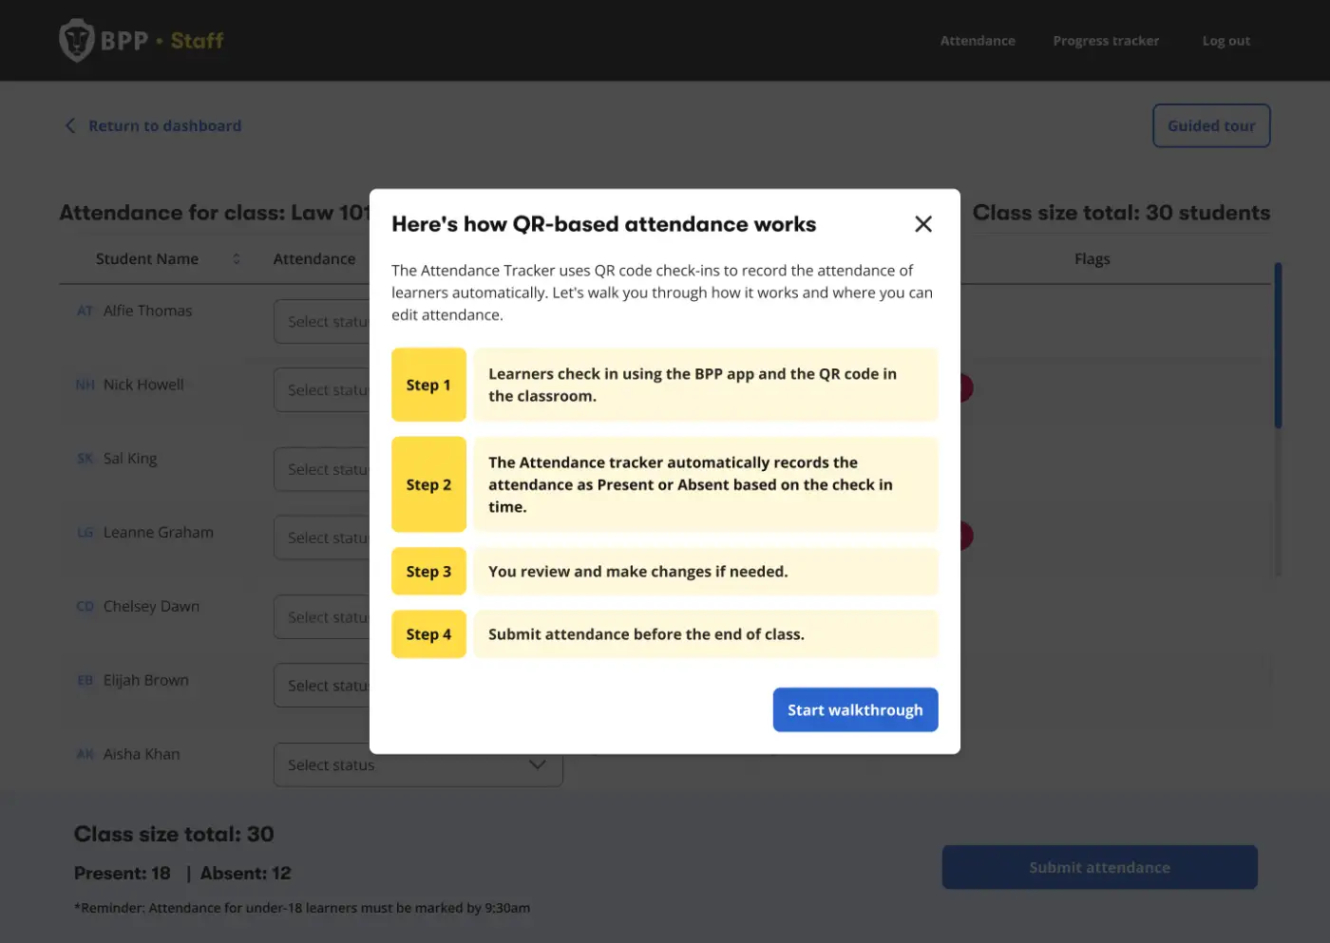Open Chelsey Dawn status dropdown

pyautogui.click(x=322, y=617)
